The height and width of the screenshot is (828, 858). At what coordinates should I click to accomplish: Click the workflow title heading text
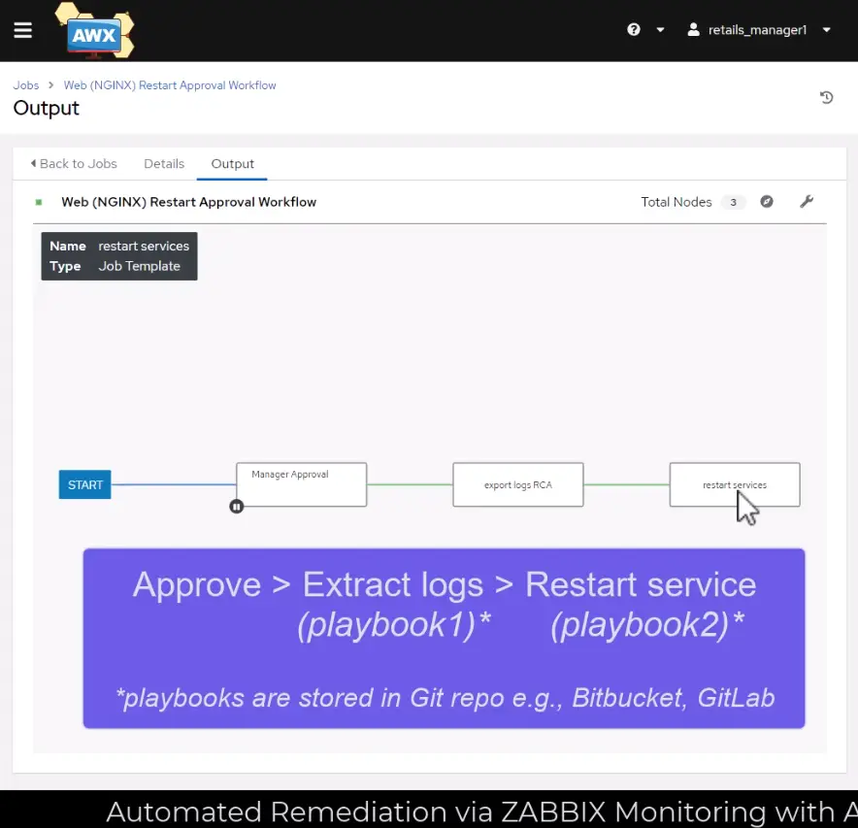(189, 202)
